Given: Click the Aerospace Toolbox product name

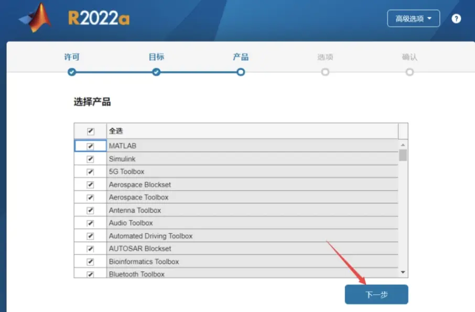Looking at the screenshot, I should pyautogui.click(x=139, y=197).
